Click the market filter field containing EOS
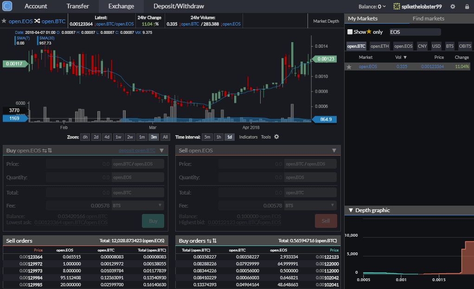The height and width of the screenshot is (289, 474). [x=415, y=32]
